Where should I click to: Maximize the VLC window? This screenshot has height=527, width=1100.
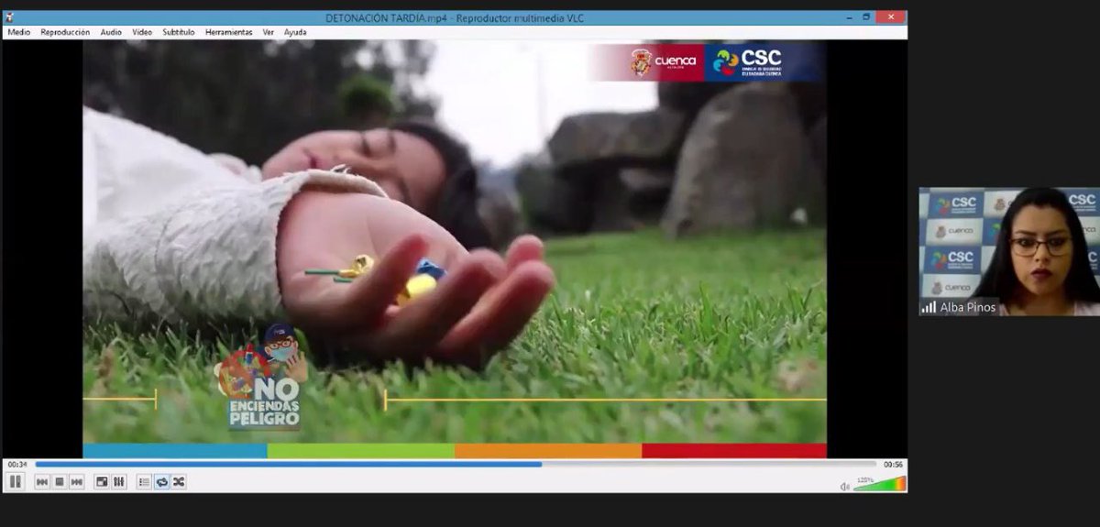coord(866,17)
